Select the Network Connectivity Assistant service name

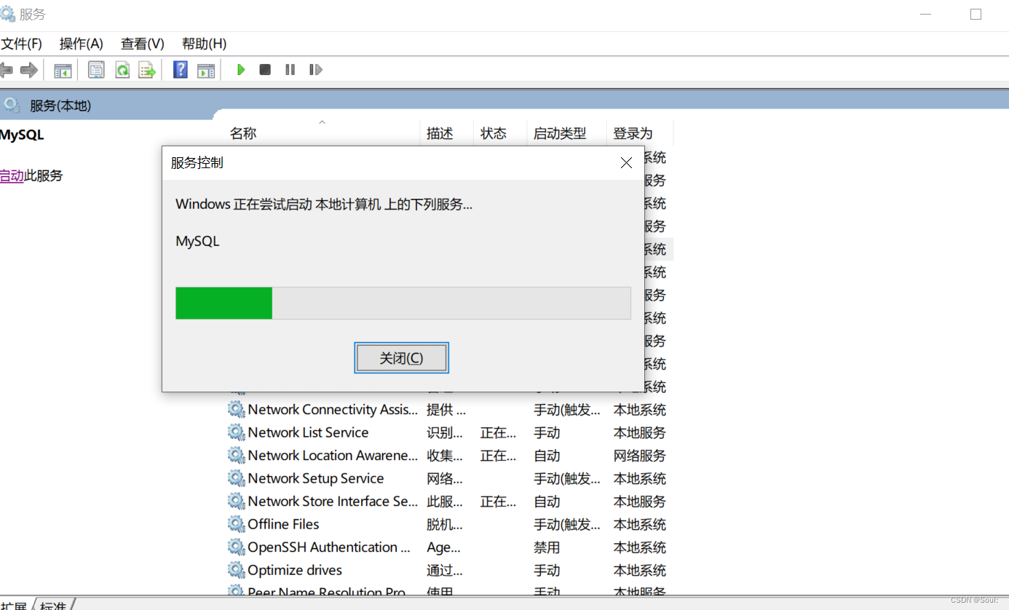coord(333,409)
